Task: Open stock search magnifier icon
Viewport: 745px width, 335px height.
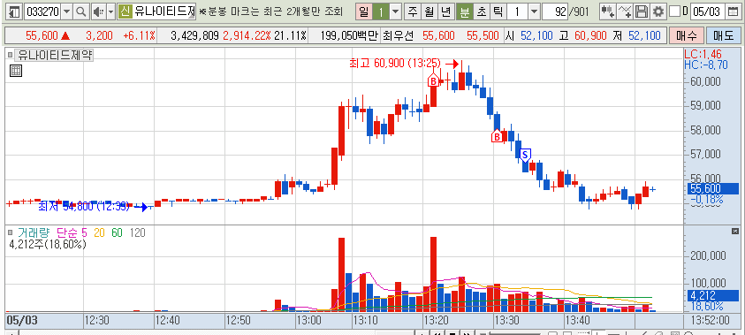Action: pos(81,11)
